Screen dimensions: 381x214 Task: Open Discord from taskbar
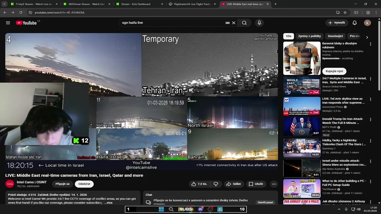click(201, 209)
